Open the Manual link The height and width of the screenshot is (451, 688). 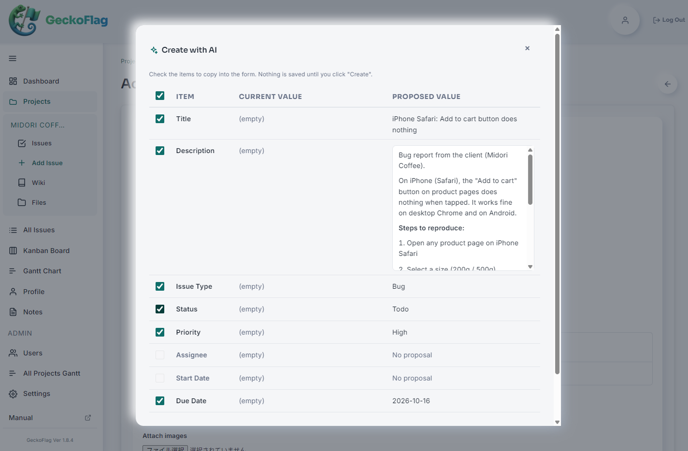pyautogui.click(x=50, y=418)
